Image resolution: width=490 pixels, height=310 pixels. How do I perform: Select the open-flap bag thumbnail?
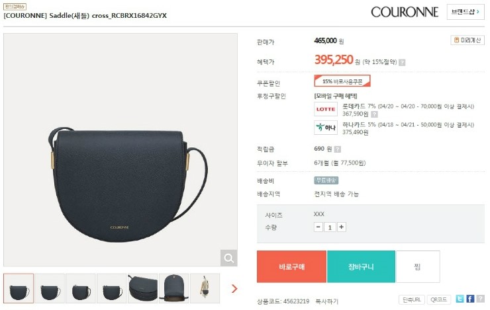click(x=173, y=288)
